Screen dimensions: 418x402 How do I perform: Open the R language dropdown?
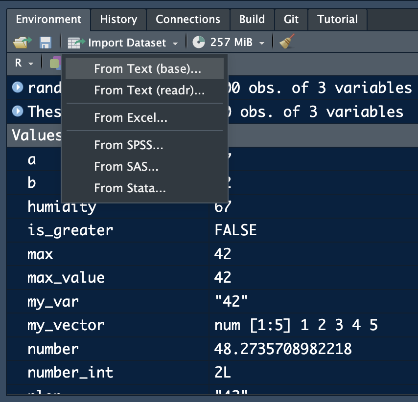pyautogui.click(x=23, y=63)
